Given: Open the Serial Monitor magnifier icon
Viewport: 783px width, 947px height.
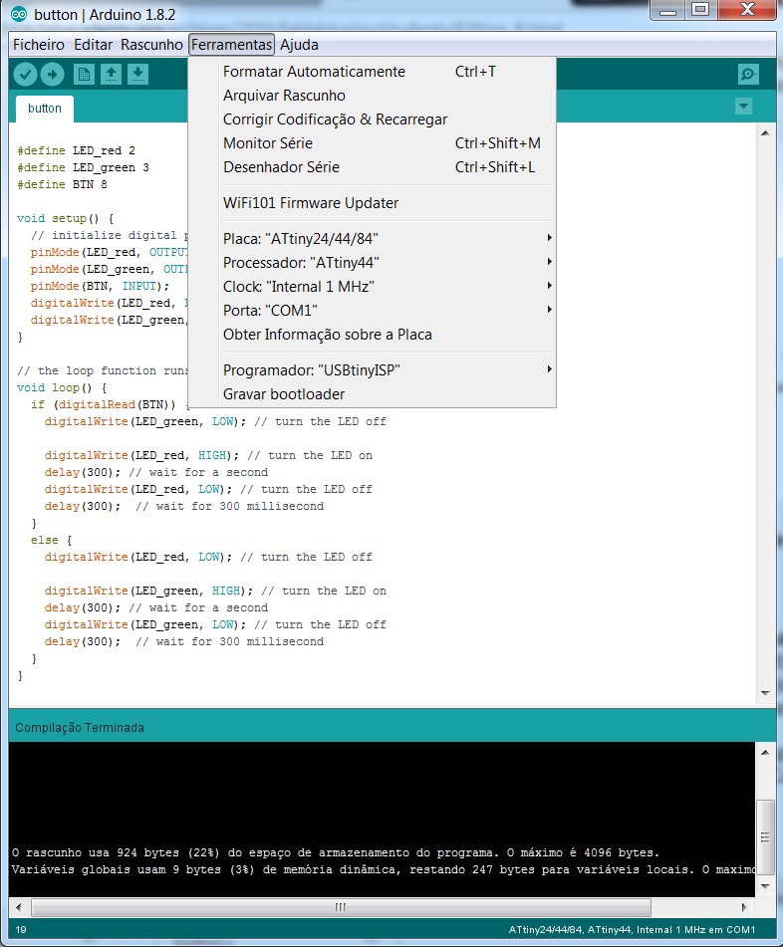Looking at the screenshot, I should coord(748,75).
